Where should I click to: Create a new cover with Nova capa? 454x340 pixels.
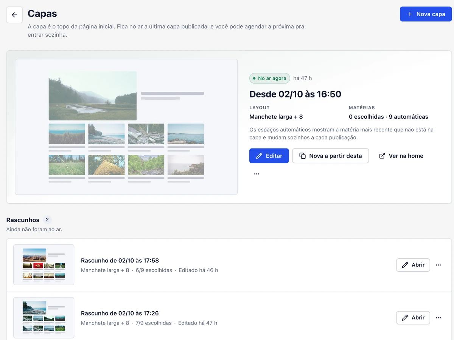[426, 14]
